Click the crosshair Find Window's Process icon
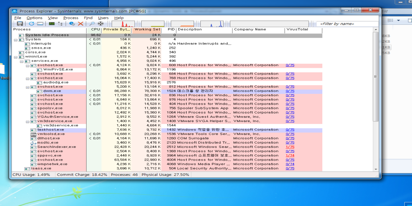This screenshot has width=412, height=206. tap(100, 24)
